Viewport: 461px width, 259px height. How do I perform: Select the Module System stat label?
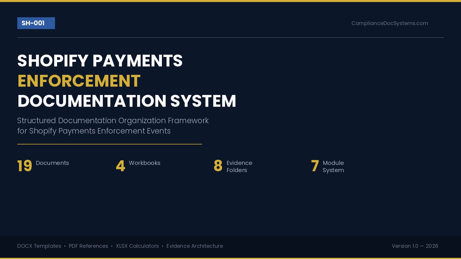pos(333,167)
